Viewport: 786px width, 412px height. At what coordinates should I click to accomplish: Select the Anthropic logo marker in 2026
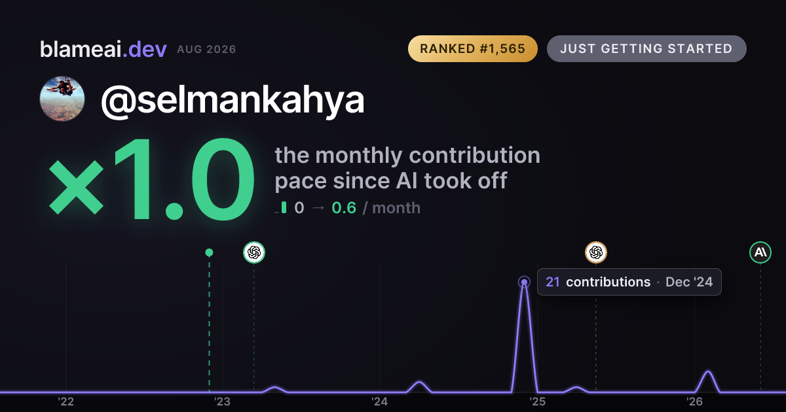760,252
